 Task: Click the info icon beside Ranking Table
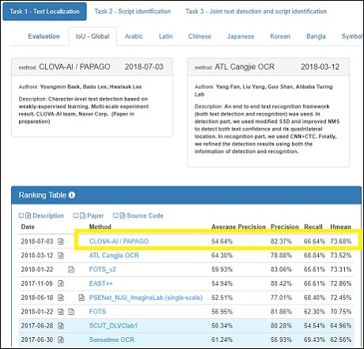point(72,195)
